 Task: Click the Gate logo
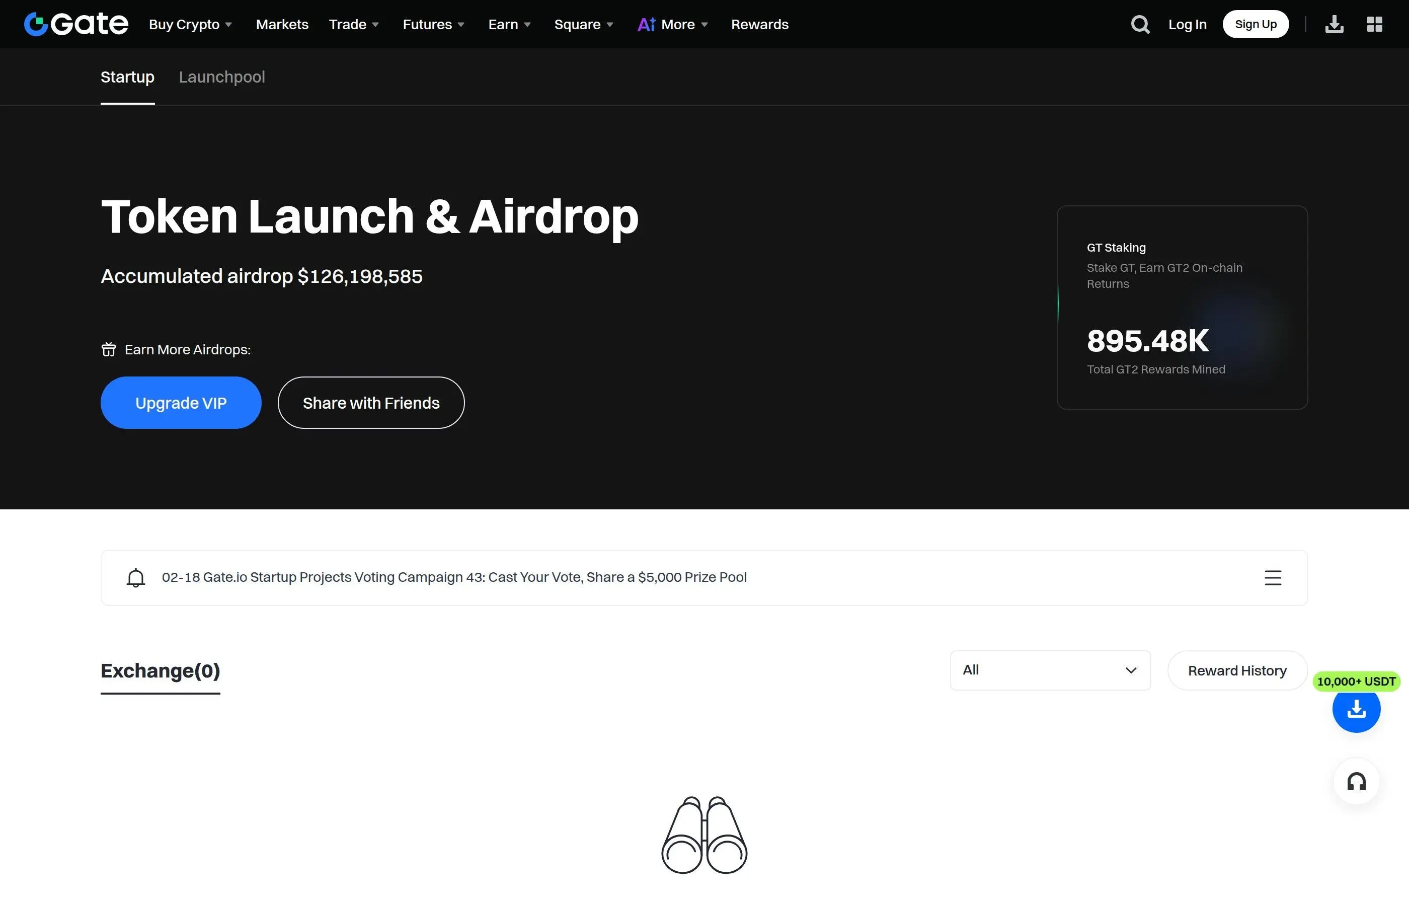pyautogui.click(x=76, y=24)
